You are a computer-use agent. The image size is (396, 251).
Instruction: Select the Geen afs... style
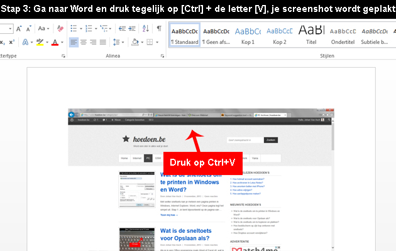216,35
